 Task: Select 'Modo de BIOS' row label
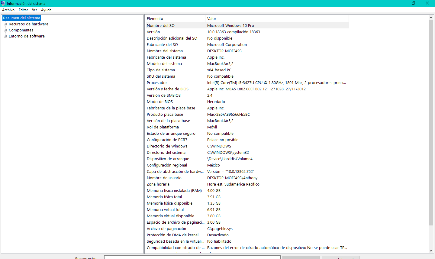coord(160,102)
